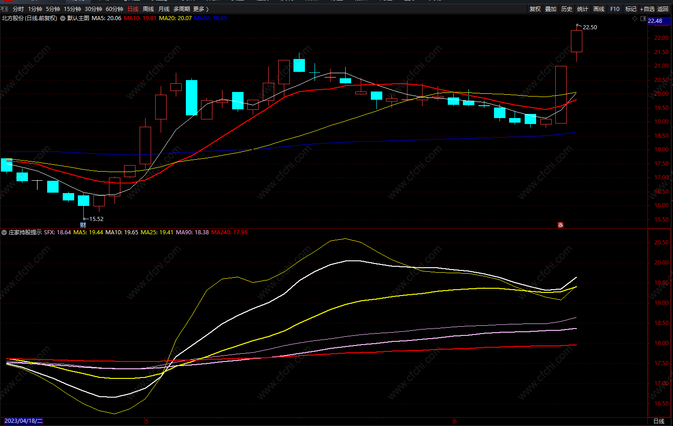Switch to 分时 intraday view
This screenshot has width=673, height=426.
point(18,9)
